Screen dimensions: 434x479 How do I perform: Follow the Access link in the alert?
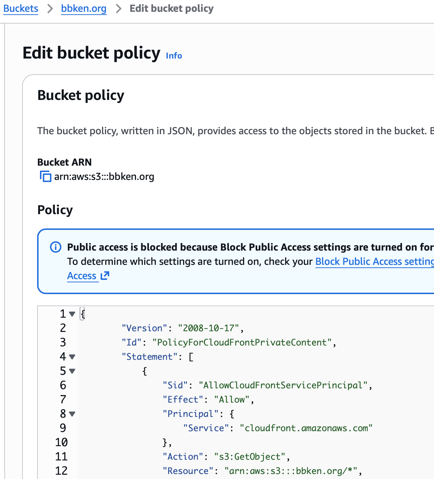click(x=82, y=276)
